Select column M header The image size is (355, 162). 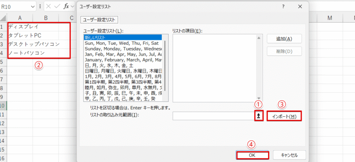coord(330,18)
